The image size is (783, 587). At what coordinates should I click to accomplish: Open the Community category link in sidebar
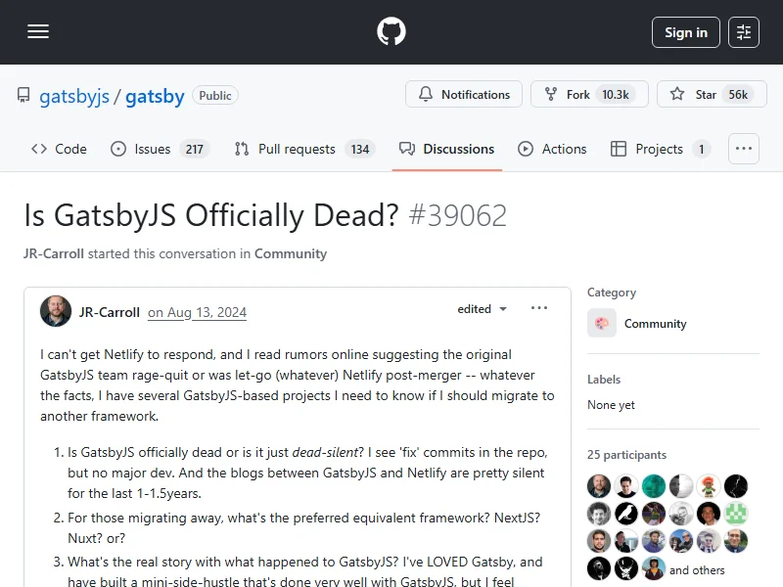[655, 324]
